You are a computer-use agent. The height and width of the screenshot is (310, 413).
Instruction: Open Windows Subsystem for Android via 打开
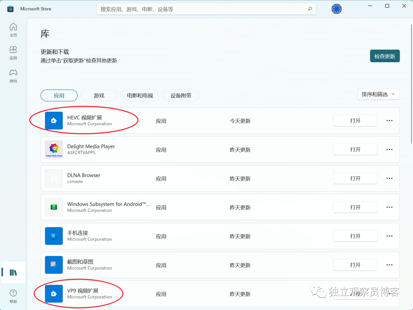pos(355,207)
